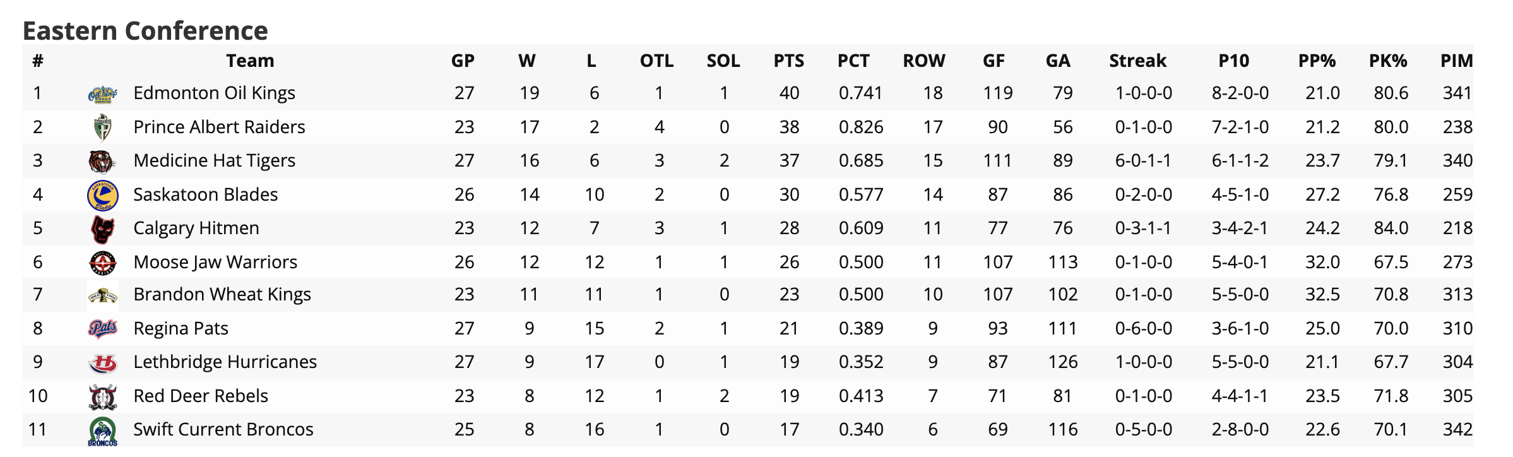The image size is (1513, 457).
Task: Open the Edmonton Oil Kings team link
Action: pyautogui.click(x=214, y=93)
